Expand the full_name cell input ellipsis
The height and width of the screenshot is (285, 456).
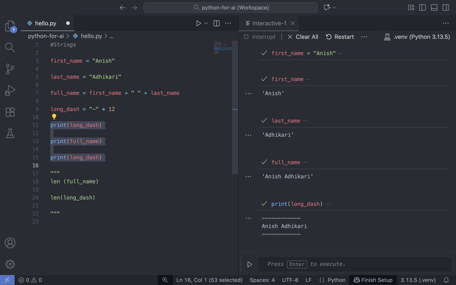pos(305,162)
